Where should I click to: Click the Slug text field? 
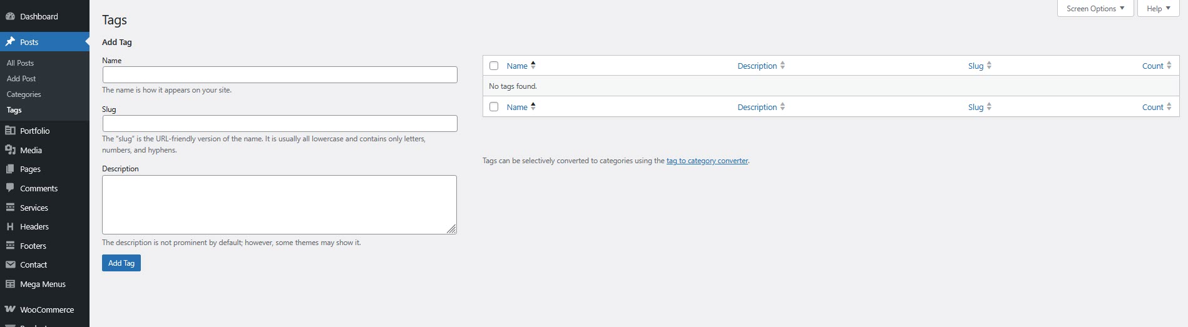click(280, 123)
